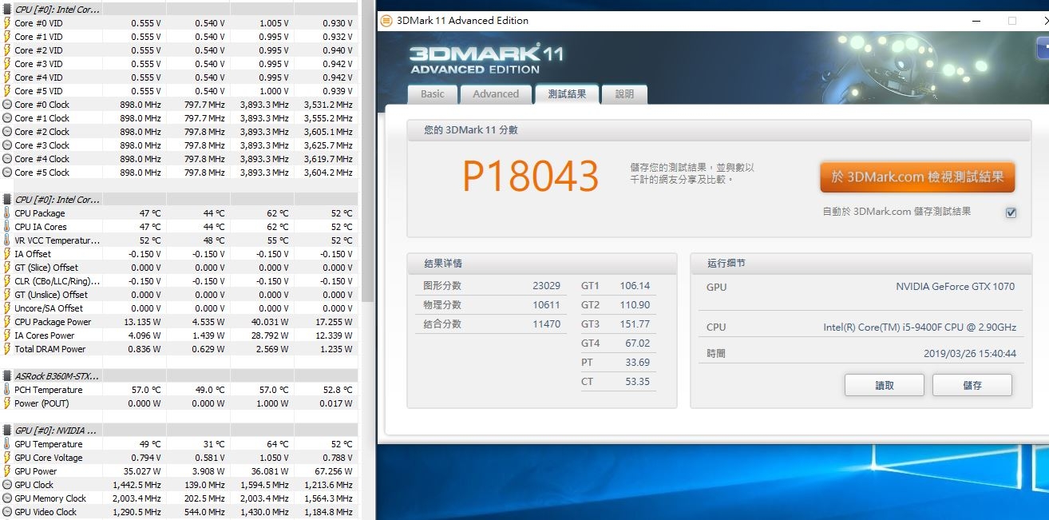Click the Total DRAM Power lightning icon
The height and width of the screenshot is (520, 1049).
click(7, 349)
